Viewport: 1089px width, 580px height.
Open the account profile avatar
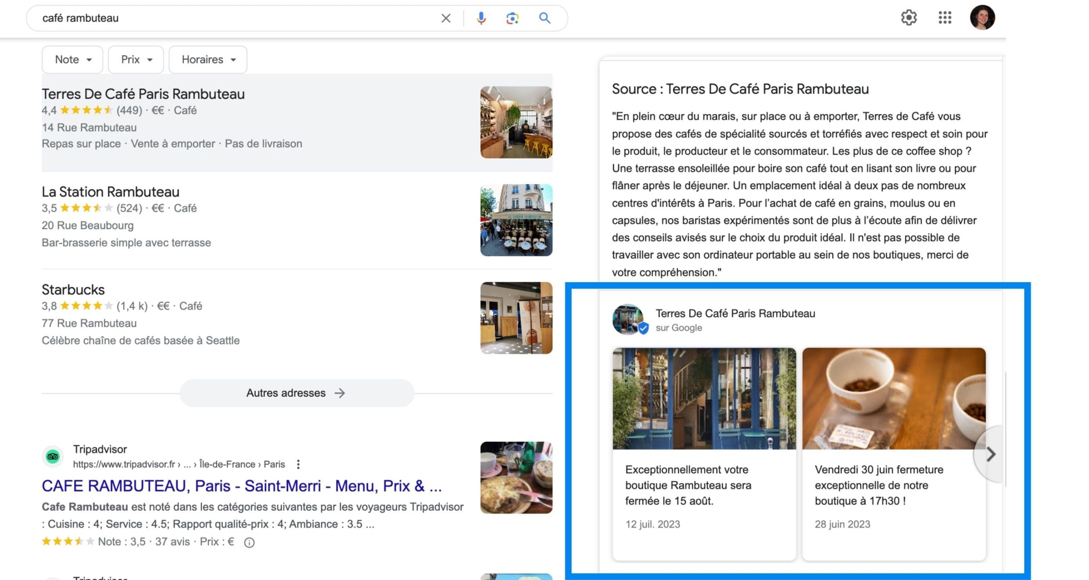pos(982,17)
